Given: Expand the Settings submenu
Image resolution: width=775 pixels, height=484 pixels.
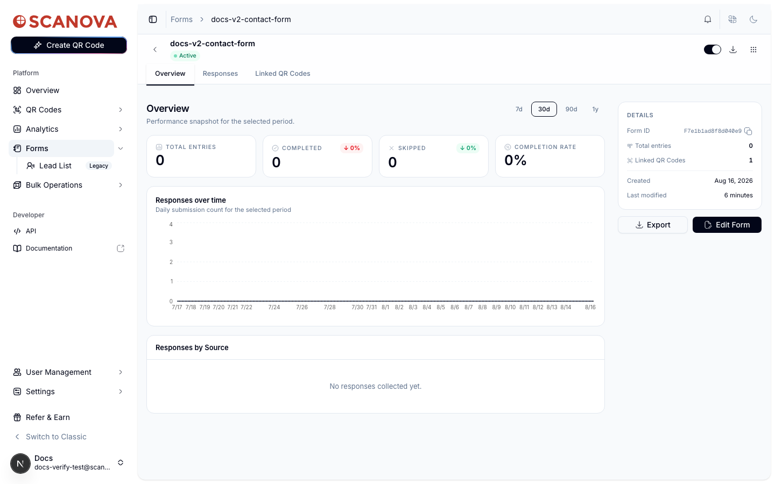Looking at the screenshot, I should (x=121, y=392).
